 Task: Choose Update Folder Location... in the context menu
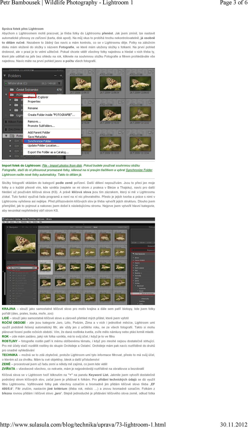[x=44, y=145]
